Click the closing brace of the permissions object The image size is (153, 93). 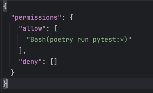13,73
